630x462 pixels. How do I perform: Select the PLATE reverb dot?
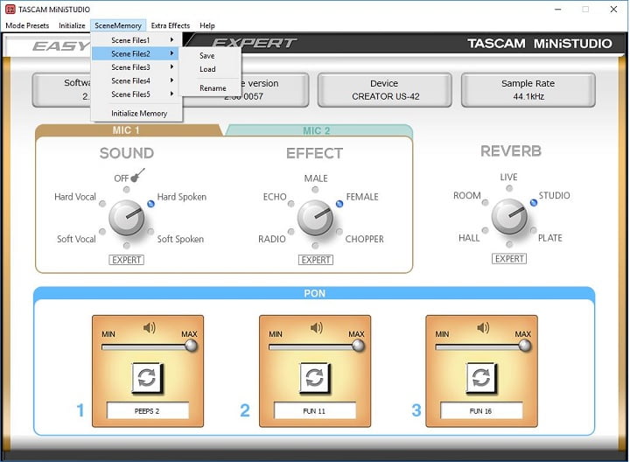point(534,230)
